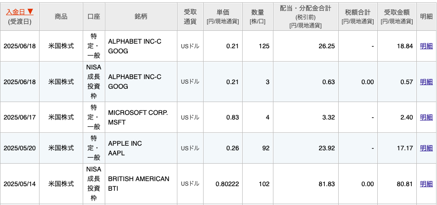This screenshot has height=205, width=437.
Task: Open 明細 for GOOG NISA 3 shares row
Action: (x=426, y=82)
